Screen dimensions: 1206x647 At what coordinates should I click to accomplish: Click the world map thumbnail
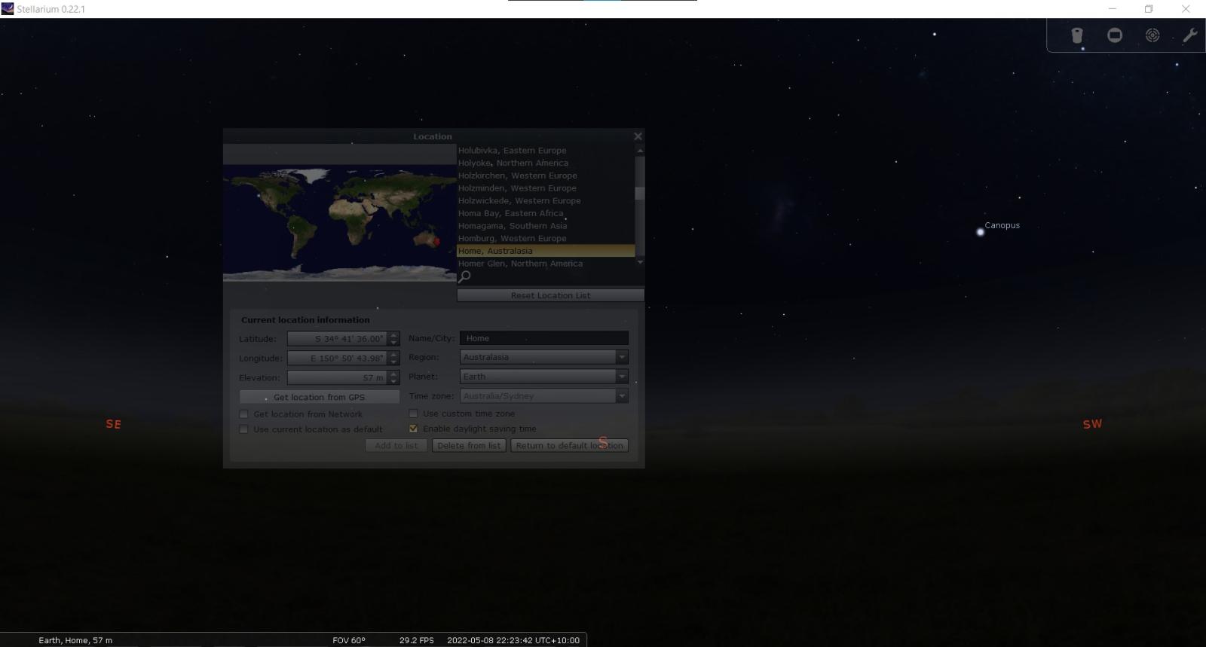[339, 223]
